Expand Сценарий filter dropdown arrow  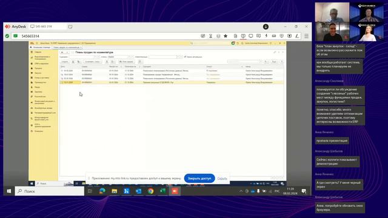click(95, 57)
